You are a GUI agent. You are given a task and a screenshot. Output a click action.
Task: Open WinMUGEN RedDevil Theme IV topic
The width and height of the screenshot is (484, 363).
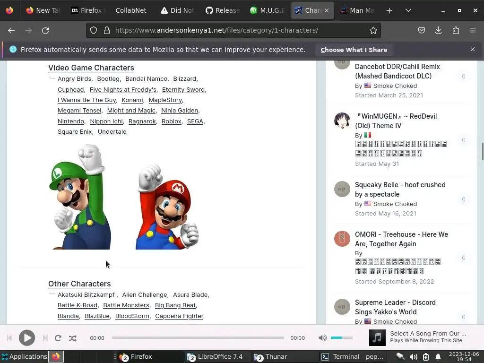tap(396, 121)
